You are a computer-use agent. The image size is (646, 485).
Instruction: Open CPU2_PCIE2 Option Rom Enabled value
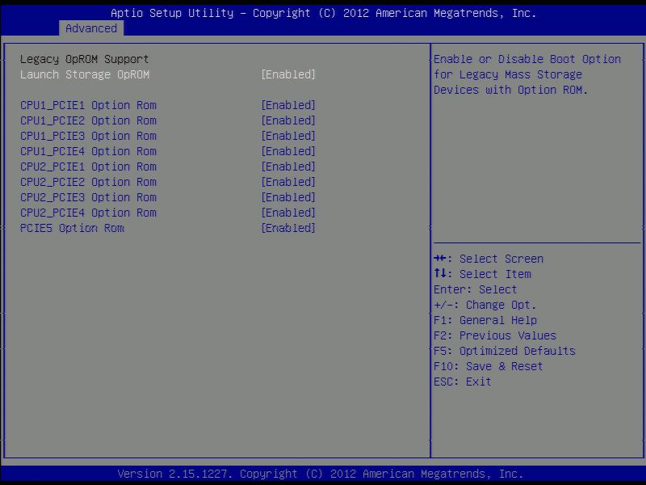point(288,182)
